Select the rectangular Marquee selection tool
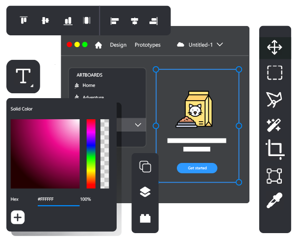Image resolution: width=294 pixels, height=239 pixels. click(274, 73)
